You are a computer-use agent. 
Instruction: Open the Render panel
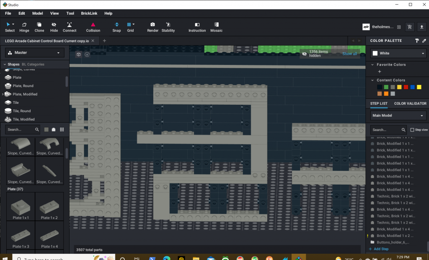[152, 26]
